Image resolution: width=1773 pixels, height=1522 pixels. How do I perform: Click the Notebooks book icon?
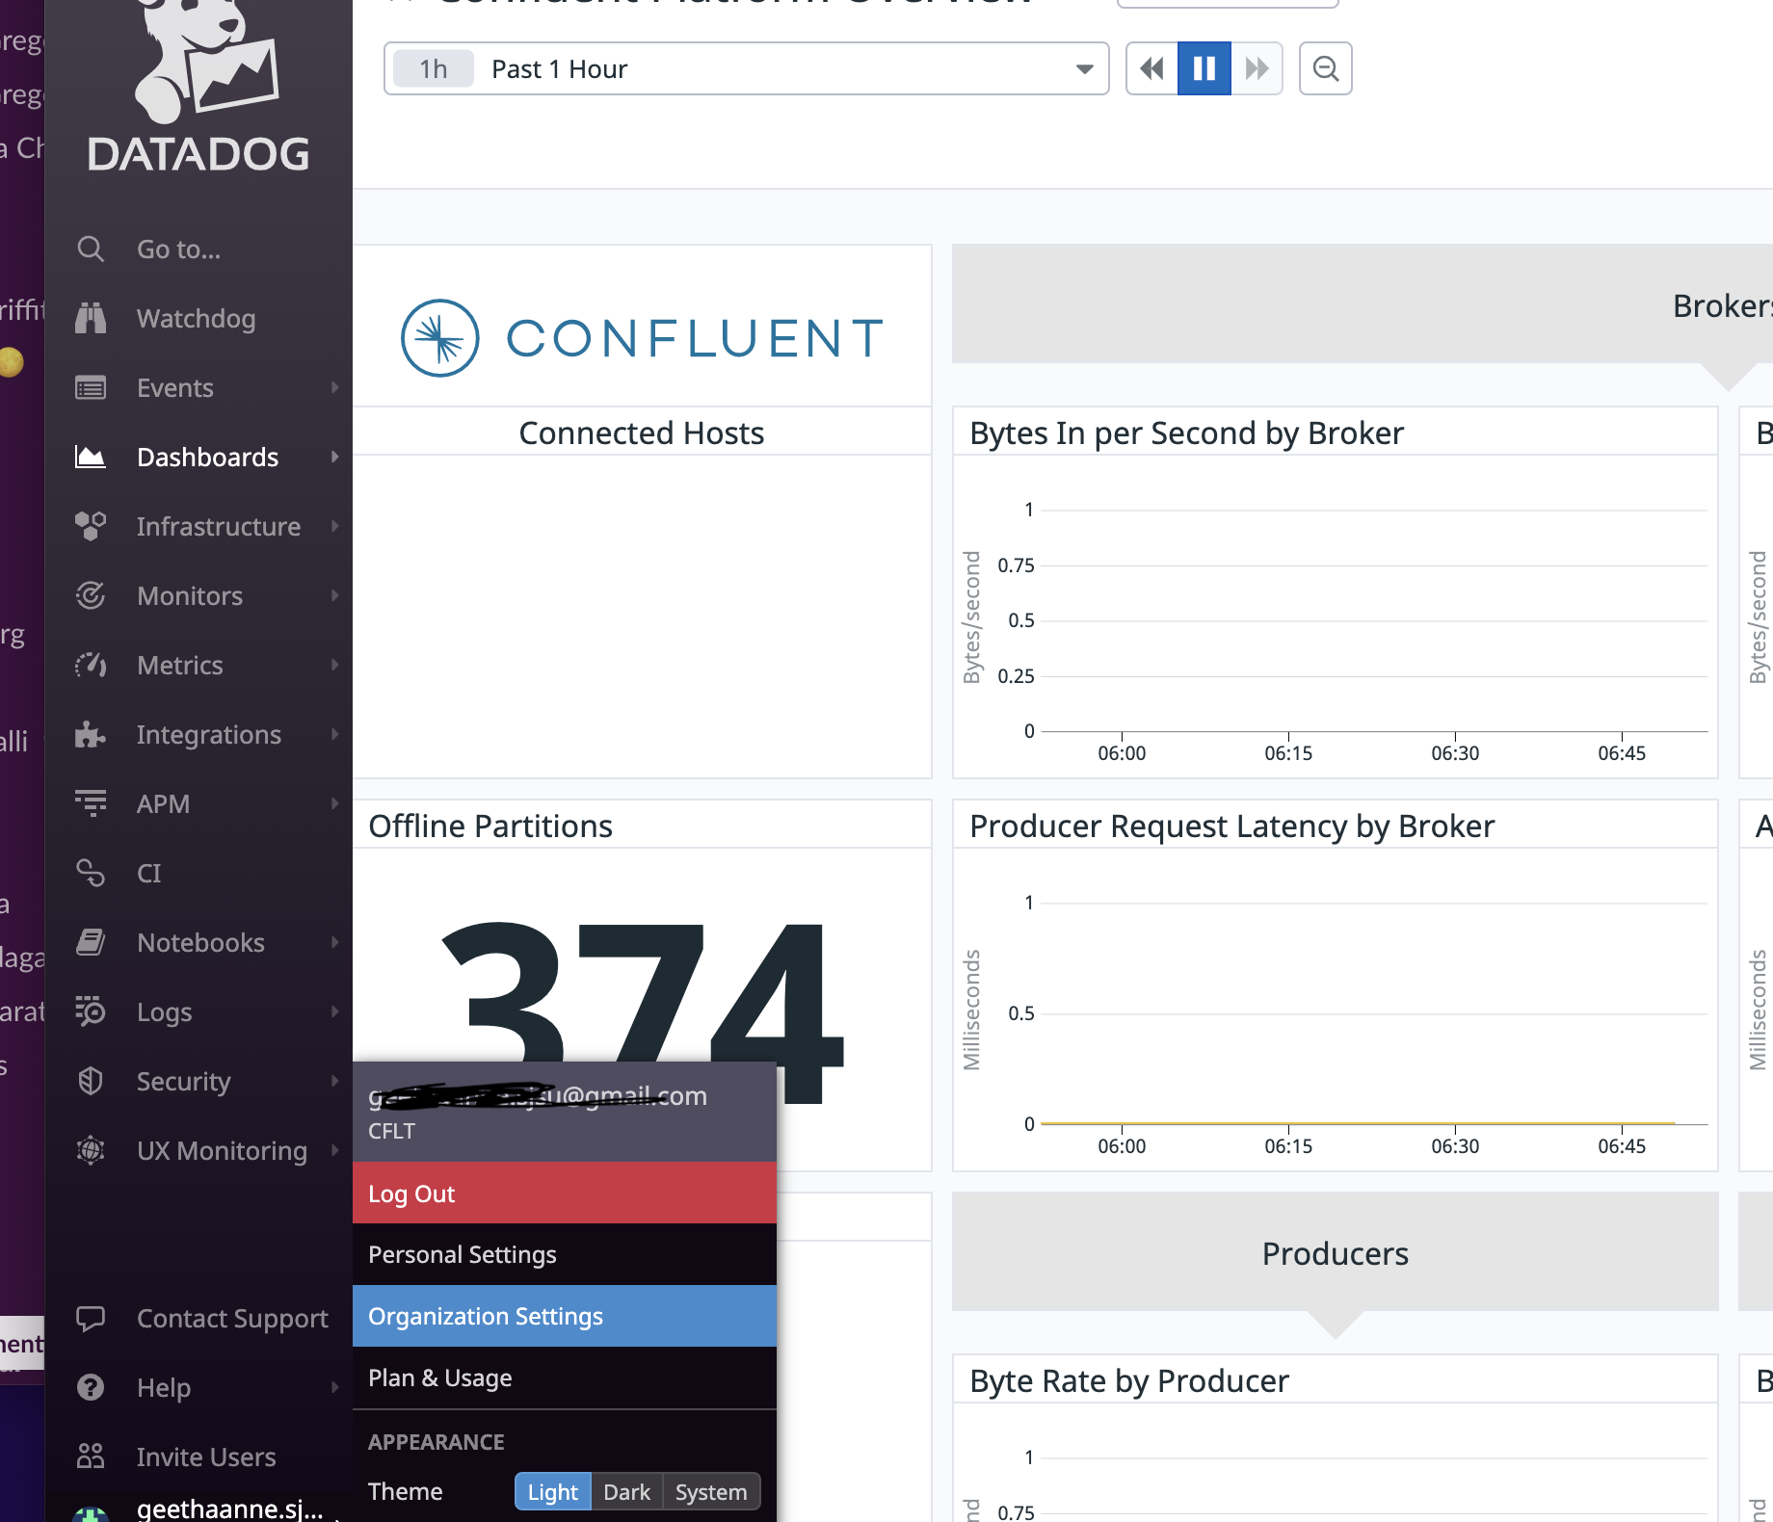click(91, 943)
